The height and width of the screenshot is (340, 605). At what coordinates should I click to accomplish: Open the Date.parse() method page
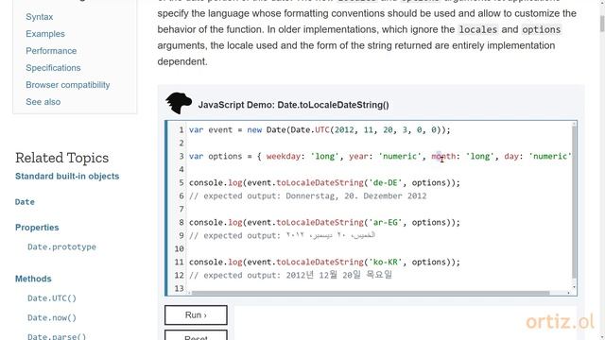(x=57, y=336)
